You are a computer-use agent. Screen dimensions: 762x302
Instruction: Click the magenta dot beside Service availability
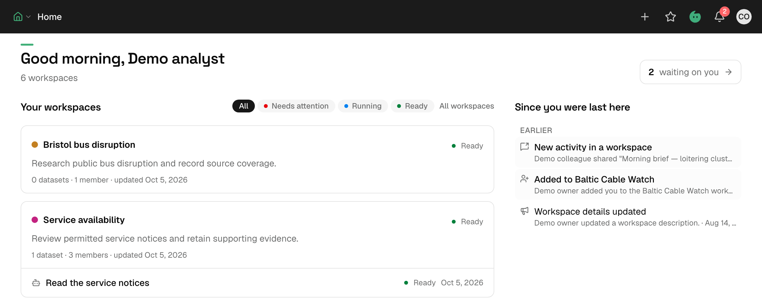(35, 220)
